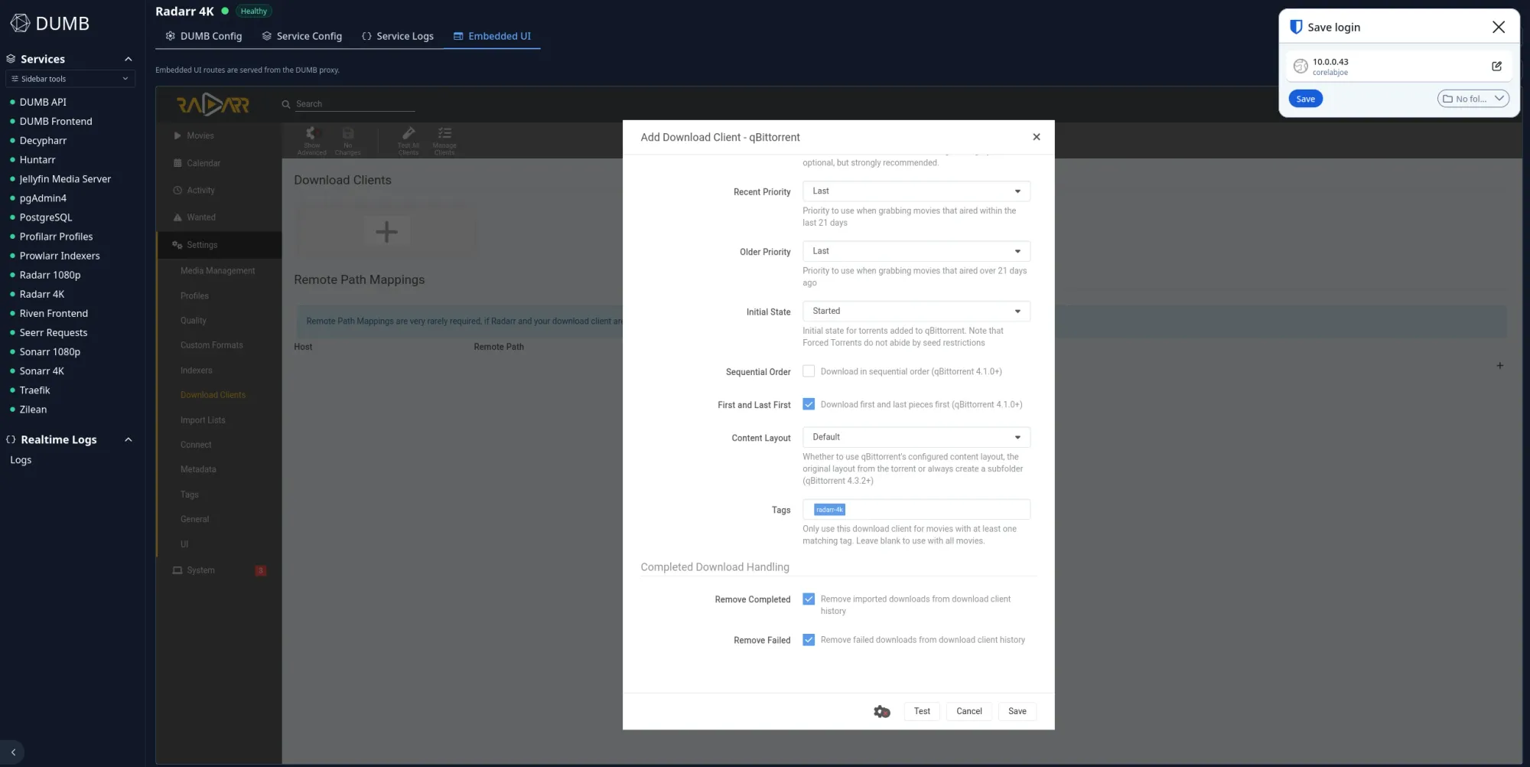Click the Services stack icon
Image resolution: width=1530 pixels, height=767 pixels.
[x=11, y=59]
